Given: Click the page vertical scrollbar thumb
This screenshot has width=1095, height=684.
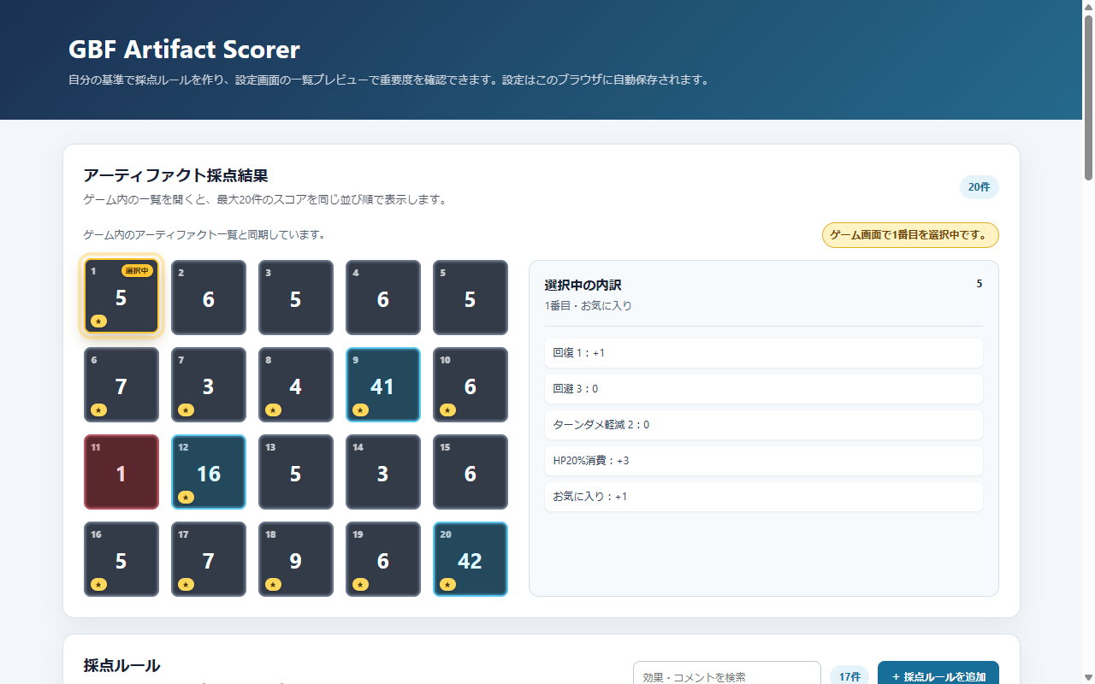Looking at the screenshot, I should 1088,97.
